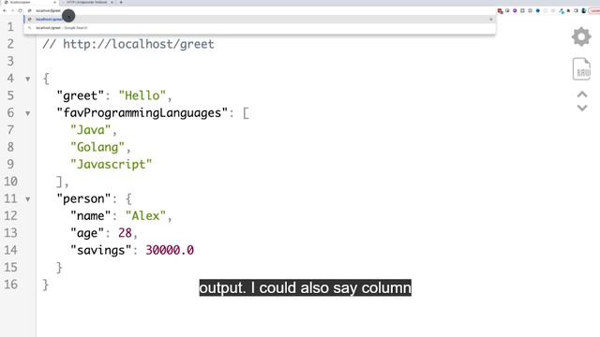Click the "Javascript" array entry
The image size is (600, 337).
point(112,165)
